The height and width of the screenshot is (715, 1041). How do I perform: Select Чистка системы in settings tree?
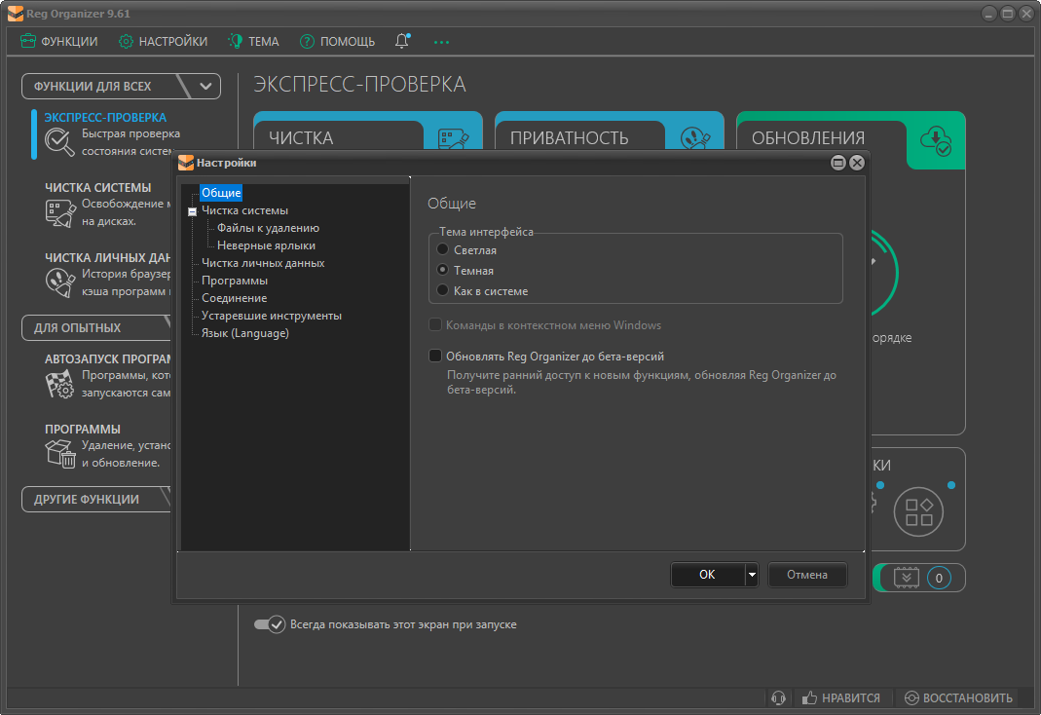coord(245,210)
